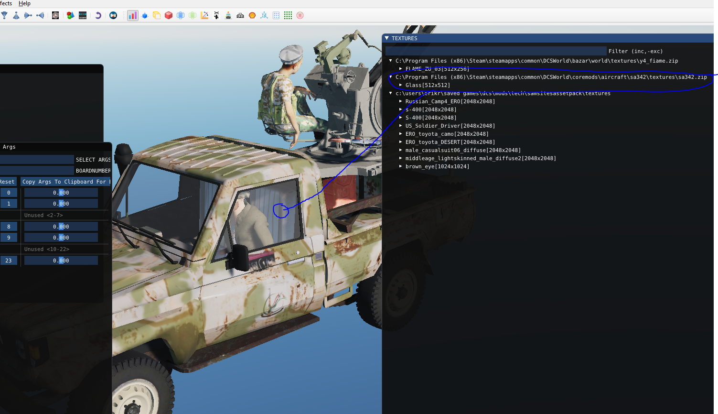Screen dimensions: 718x414
Task: Click the dark square model thumbnail icon
Action: [x=55, y=15]
